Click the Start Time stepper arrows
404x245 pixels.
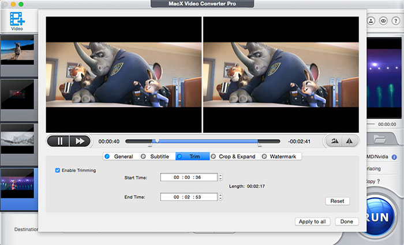pos(220,178)
